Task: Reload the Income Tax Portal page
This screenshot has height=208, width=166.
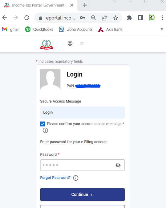Action: coord(27,18)
